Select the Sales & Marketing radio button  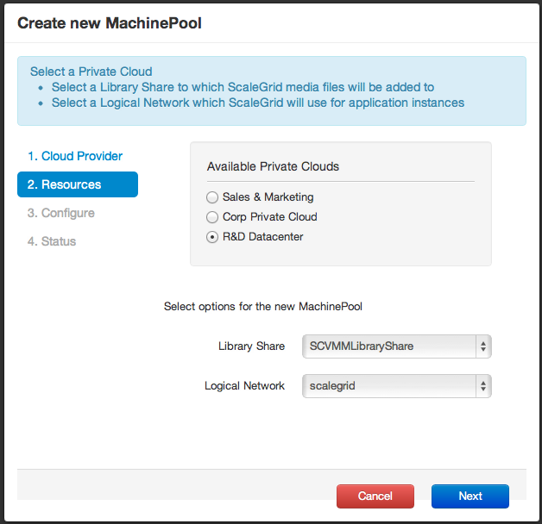pos(213,197)
